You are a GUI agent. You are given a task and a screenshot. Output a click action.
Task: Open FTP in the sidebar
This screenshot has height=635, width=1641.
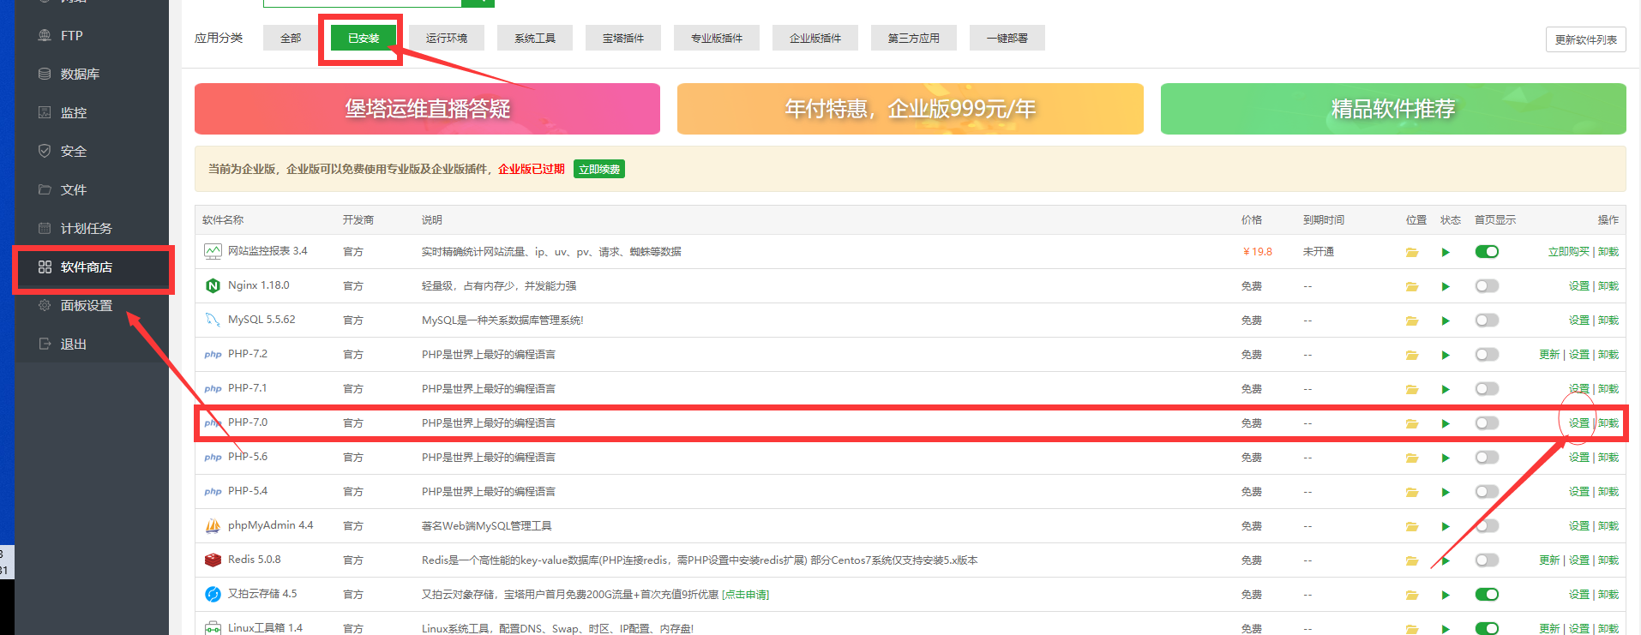click(x=72, y=36)
